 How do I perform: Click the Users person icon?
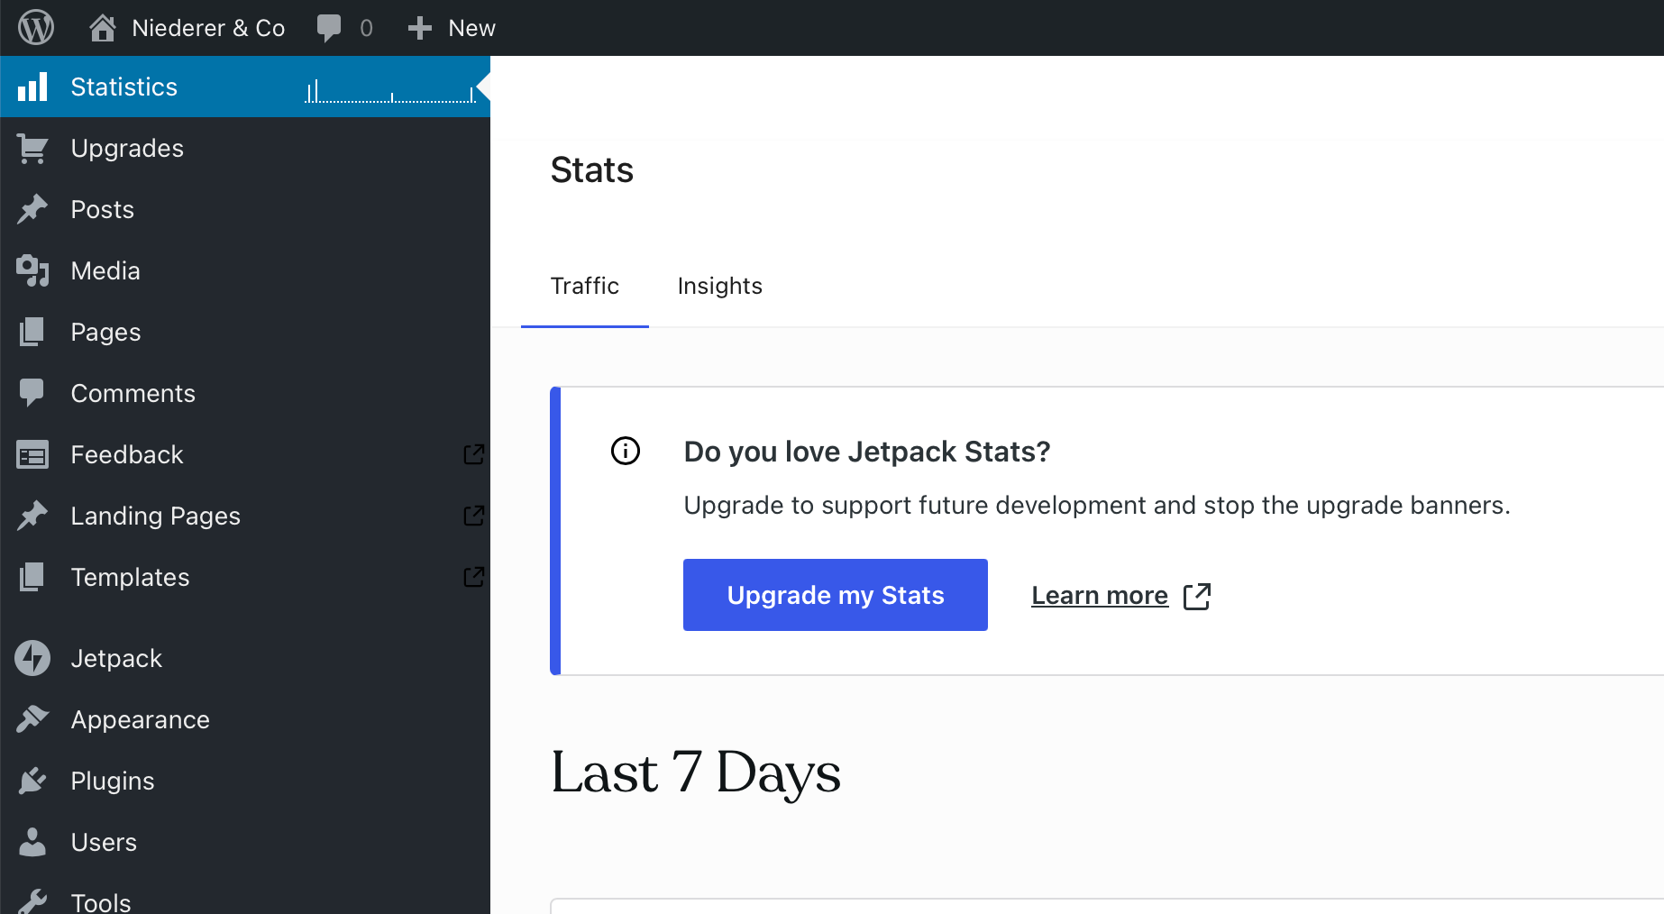[x=32, y=842]
